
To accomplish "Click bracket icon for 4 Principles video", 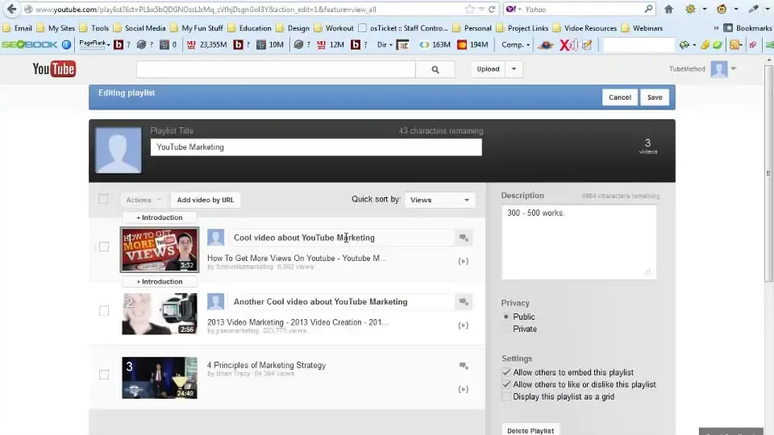I will click(x=463, y=390).
